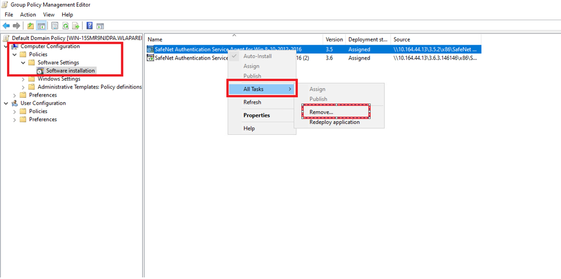Viewport: 561px width, 279px height.
Task: Select the Default Domain Policy root label
Action: pyautogui.click(x=77, y=38)
